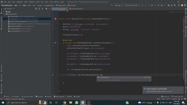Click MainActivity in the breadcrumb bar
The height and width of the screenshot is (105, 187).
click(x=61, y=5)
